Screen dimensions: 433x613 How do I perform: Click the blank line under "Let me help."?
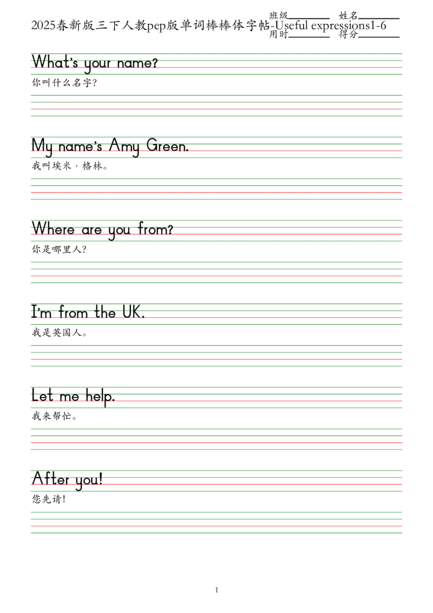[x=216, y=438]
